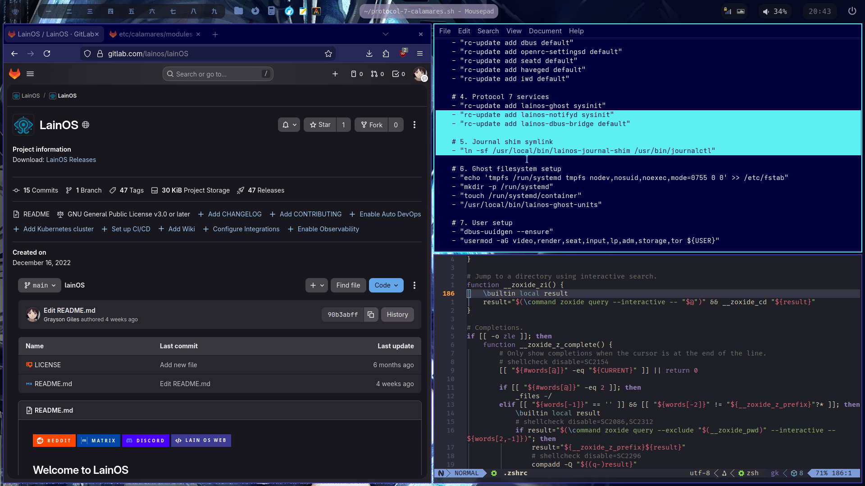Open the main branch selector dropdown

click(40, 285)
